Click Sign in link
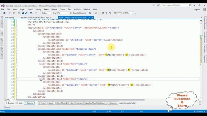207x116 pixels. [197, 9]
